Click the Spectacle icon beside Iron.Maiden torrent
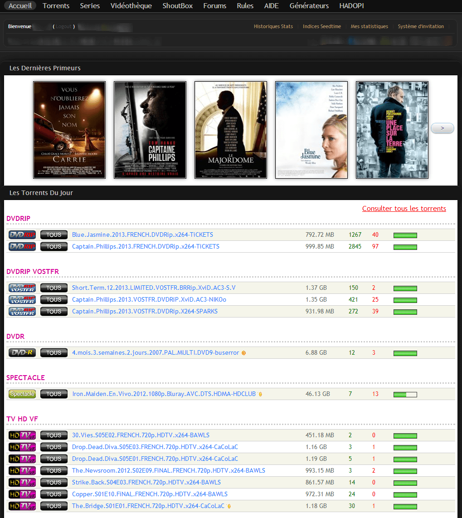Screen dimensions: 462x518 point(22,394)
